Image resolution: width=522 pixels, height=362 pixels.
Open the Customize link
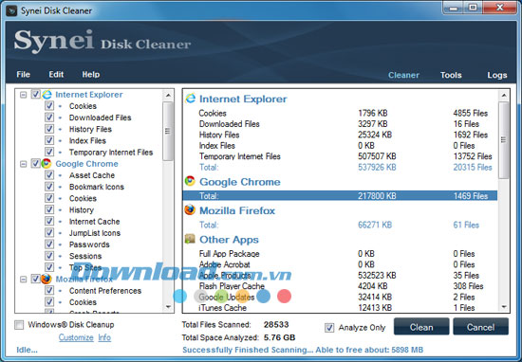click(x=76, y=337)
